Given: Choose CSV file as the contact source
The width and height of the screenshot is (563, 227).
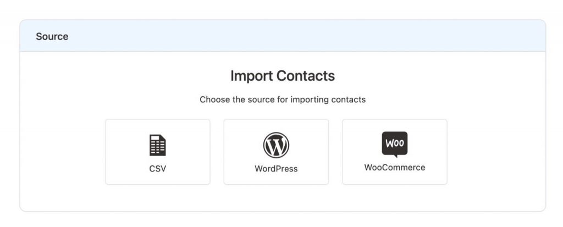Looking at the screenshot, I should coord(158,152).
